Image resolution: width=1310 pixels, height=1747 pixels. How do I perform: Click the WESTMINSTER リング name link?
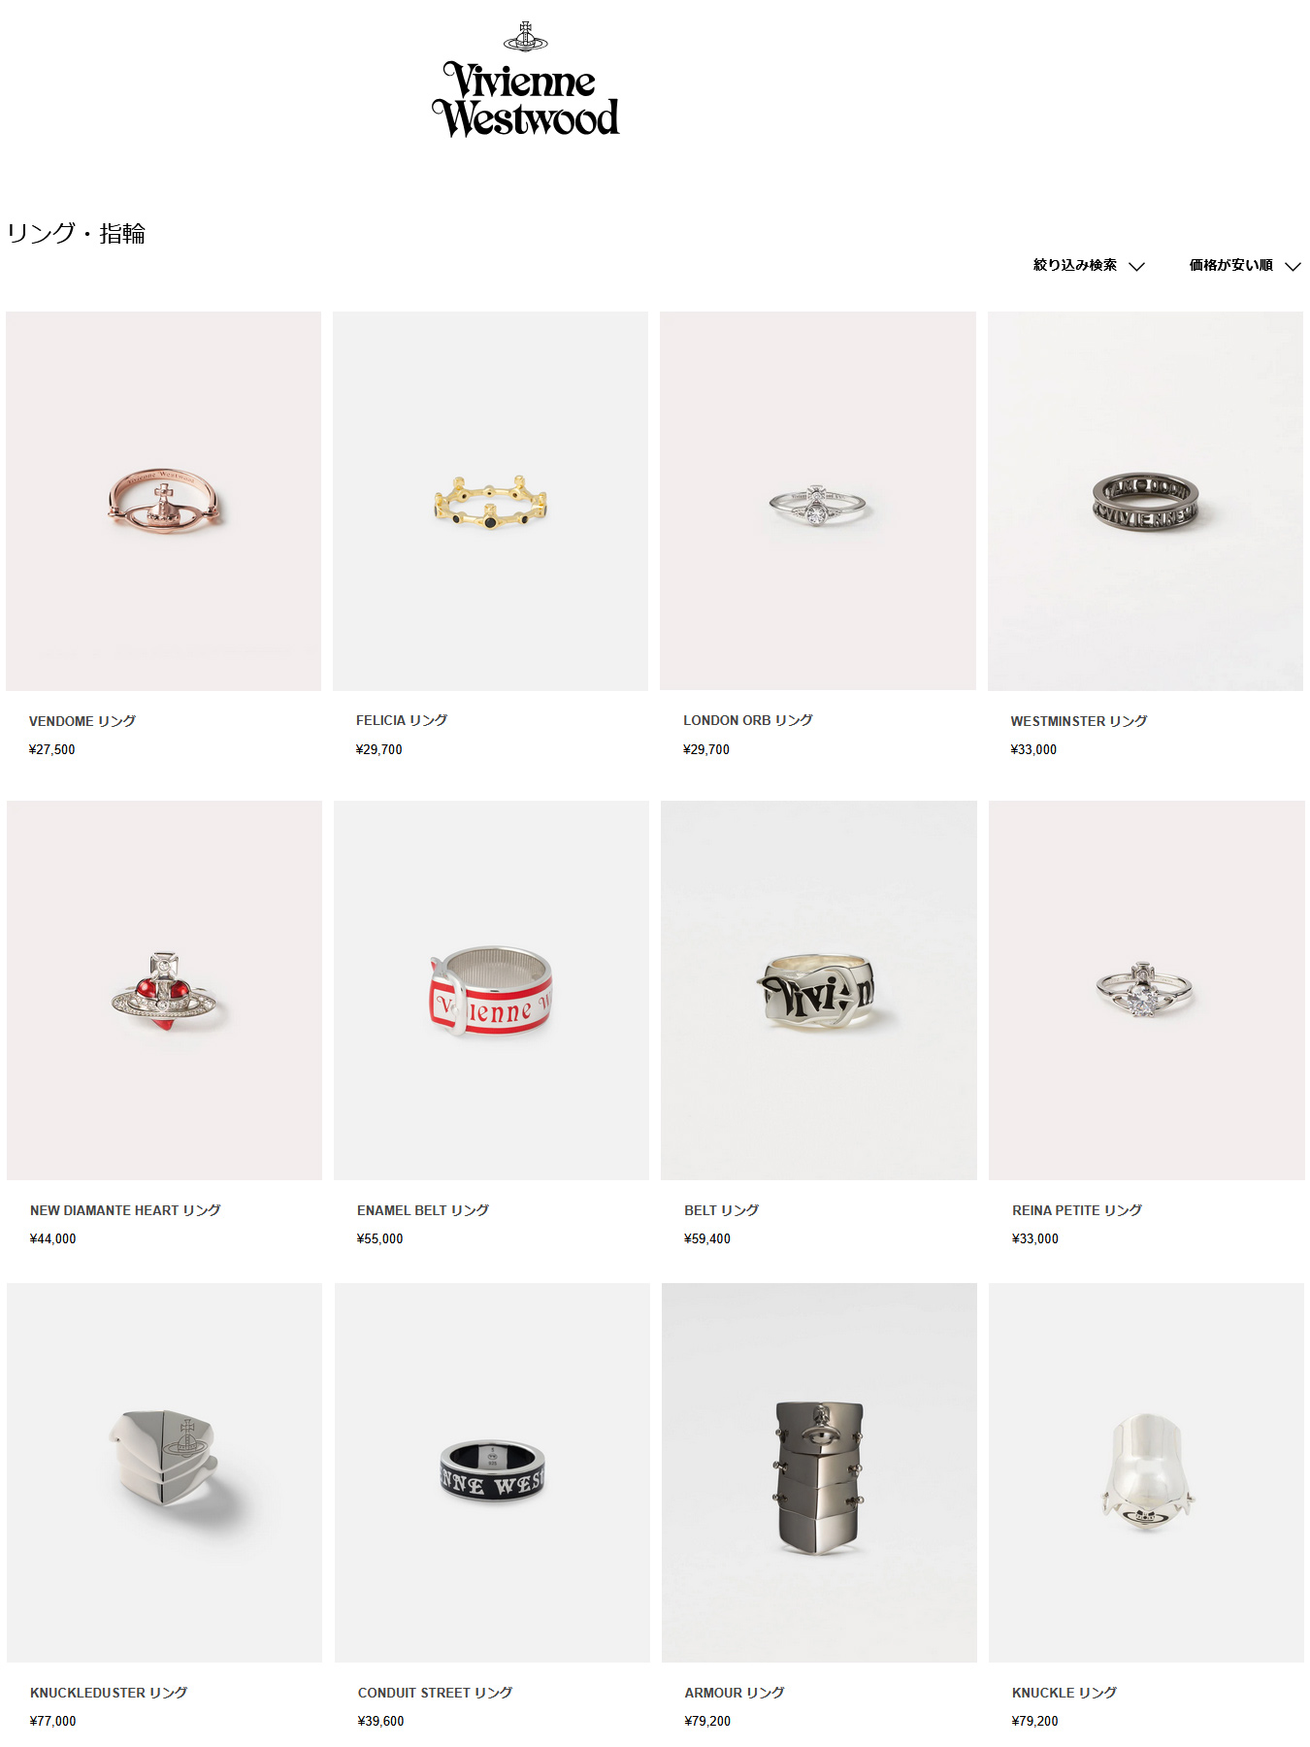coord(1079,721)
